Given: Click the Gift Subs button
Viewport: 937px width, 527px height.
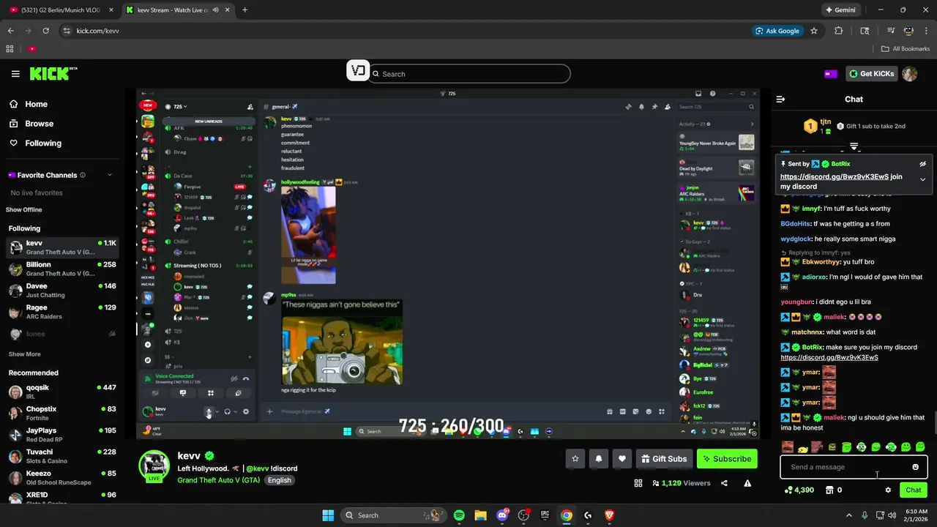Looking at the screenshot, I should click(x=664, y=459).
